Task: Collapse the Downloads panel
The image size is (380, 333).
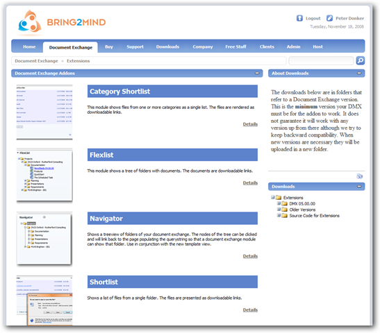Action: 359,187
